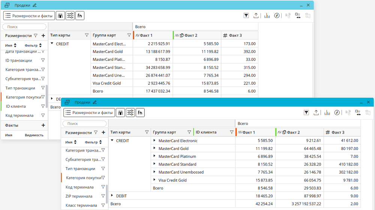Collapse the CREDIT row in front window
The image size is (375, 210).
tap(112, 141)
